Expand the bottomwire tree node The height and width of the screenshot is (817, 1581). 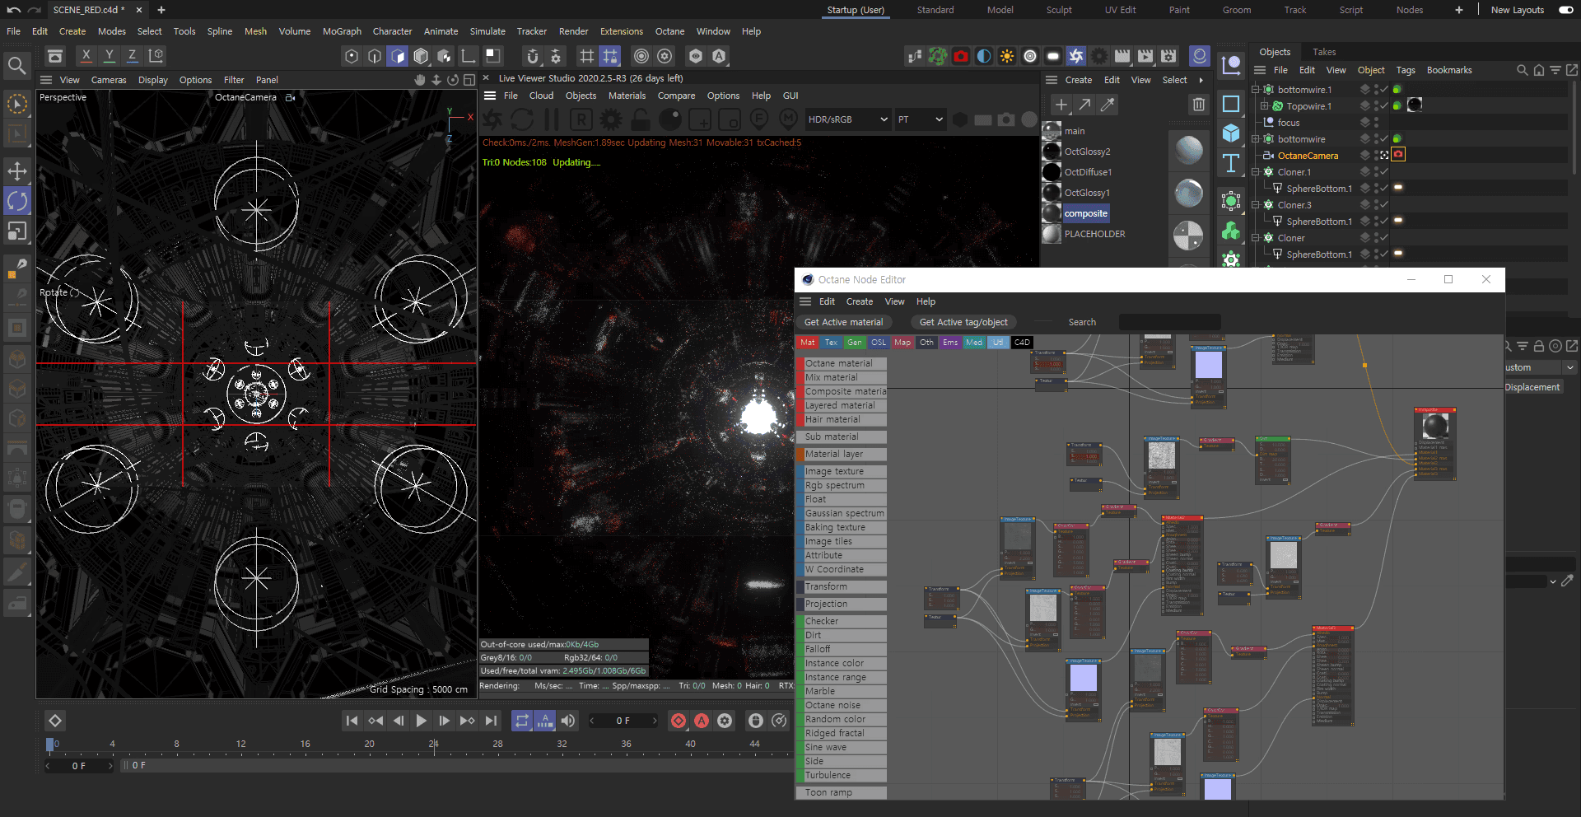[x=1256, y=139]
